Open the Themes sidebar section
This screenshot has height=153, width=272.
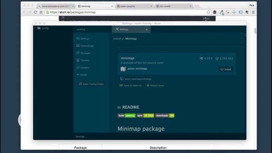[x=83, y=60]
